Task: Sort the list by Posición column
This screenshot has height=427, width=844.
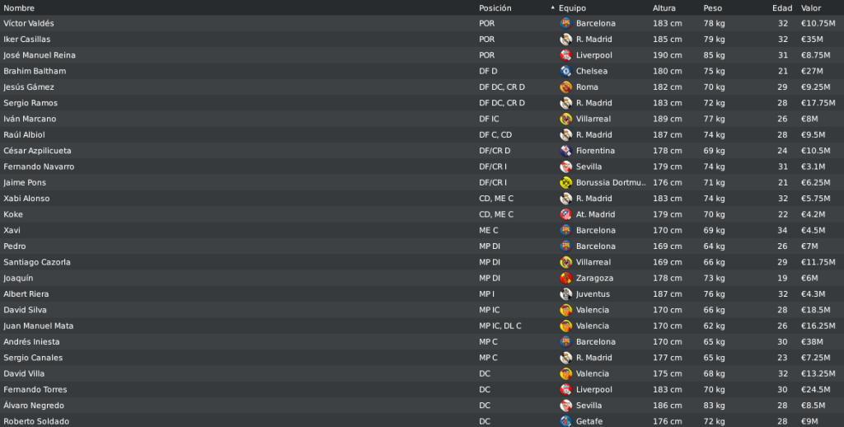Action: click(x=495, y=8)
